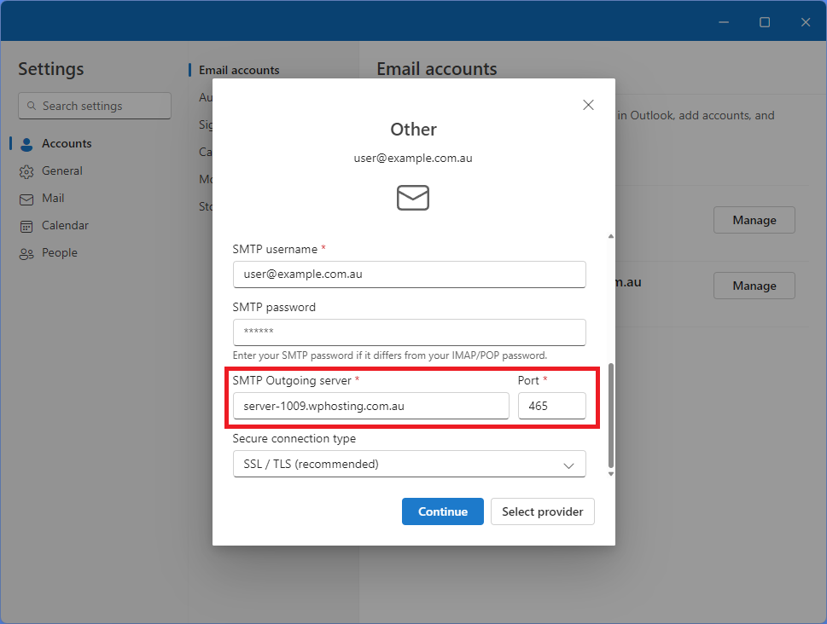Click the Select provider button
This screenshot has width=827, height=624.
542,511
